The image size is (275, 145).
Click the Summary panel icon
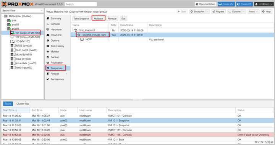point(48,18)
